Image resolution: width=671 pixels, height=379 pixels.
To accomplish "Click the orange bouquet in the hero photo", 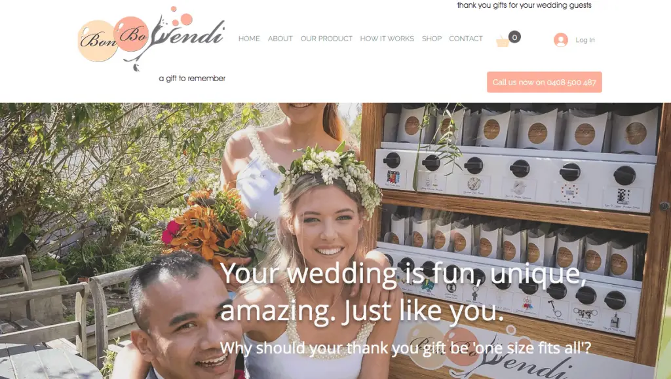I will coord(212,224).
